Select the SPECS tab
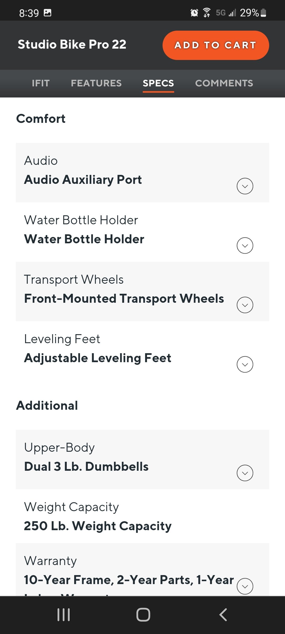 pos(158,83)
